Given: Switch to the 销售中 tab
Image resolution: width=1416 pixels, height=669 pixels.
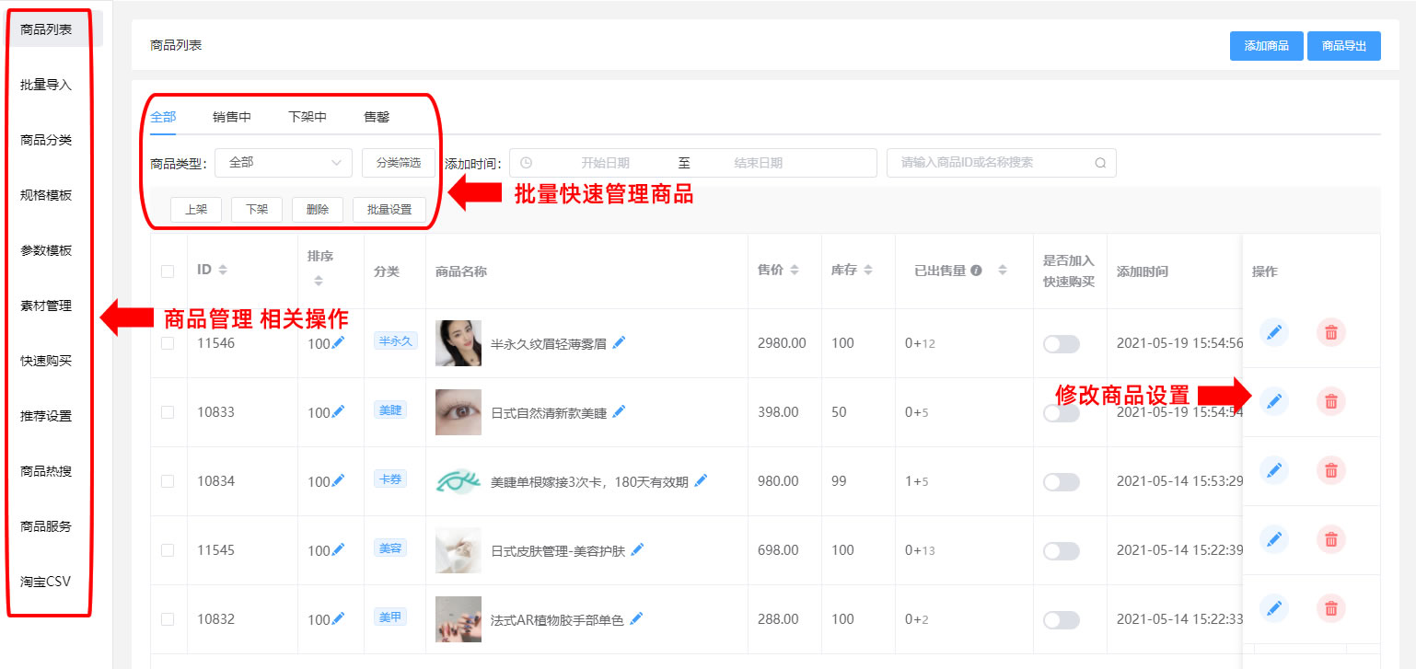Looking at the screenshot, I should [x=232, y=117].
